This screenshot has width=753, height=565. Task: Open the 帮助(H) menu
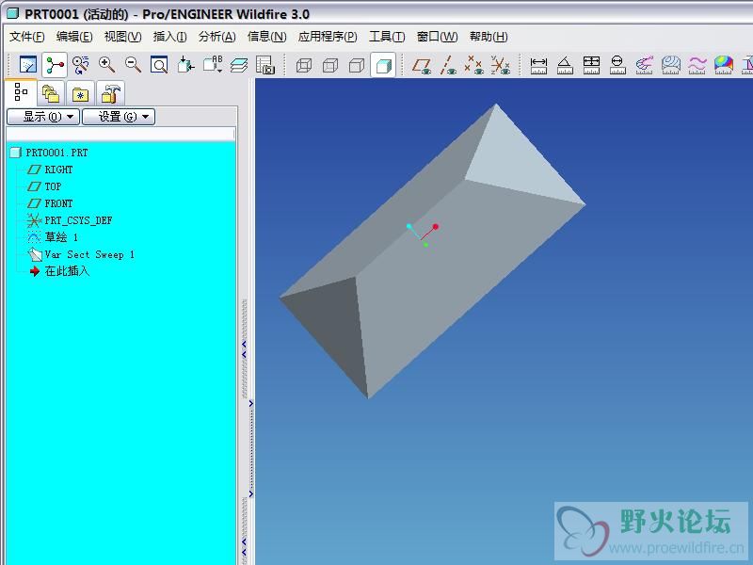point(489,37)
